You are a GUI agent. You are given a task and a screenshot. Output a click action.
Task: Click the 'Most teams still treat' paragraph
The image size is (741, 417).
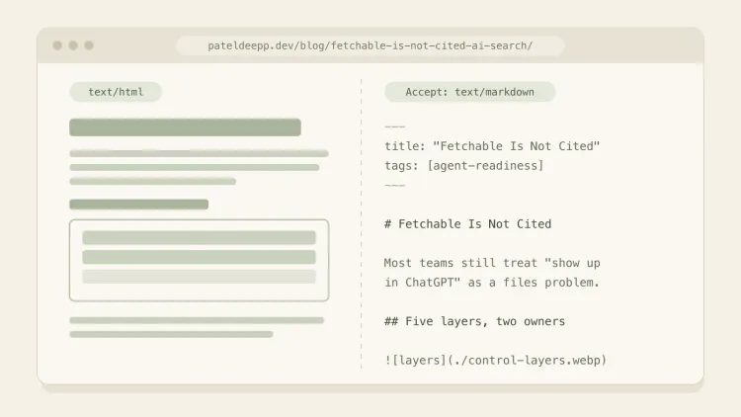tap(492, 273)
